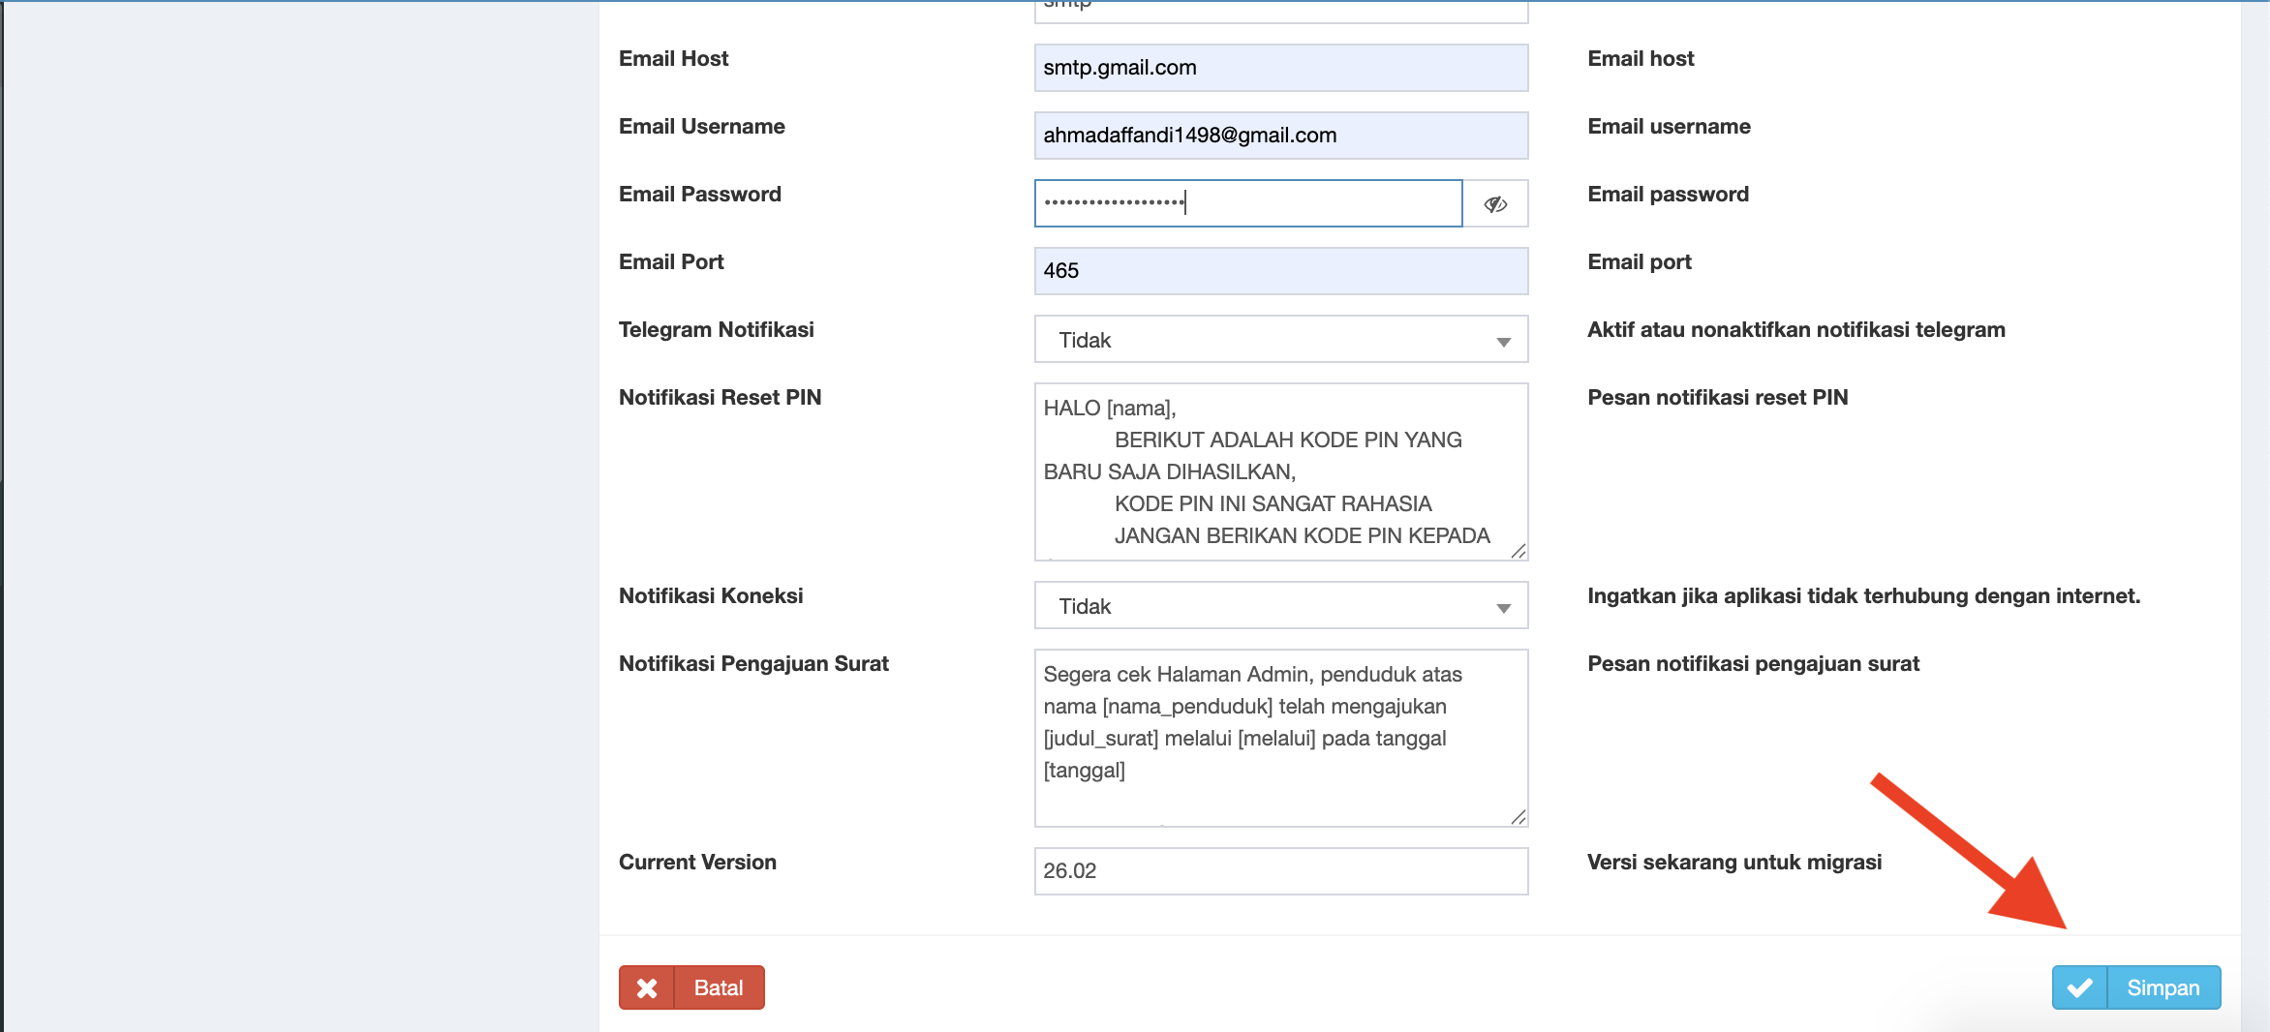
Task: Click the bold Email Password label on the left
Action: [699, 194]
